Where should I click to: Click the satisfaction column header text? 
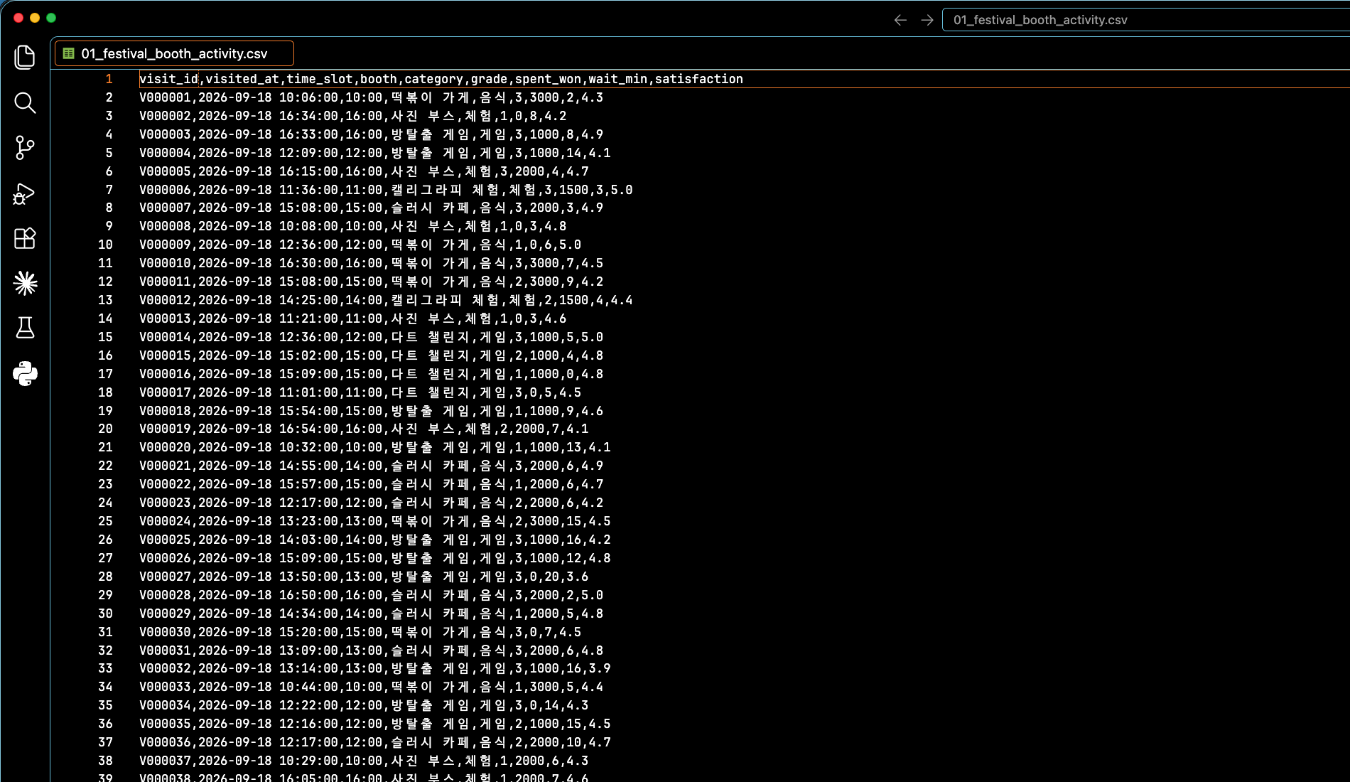699,79
